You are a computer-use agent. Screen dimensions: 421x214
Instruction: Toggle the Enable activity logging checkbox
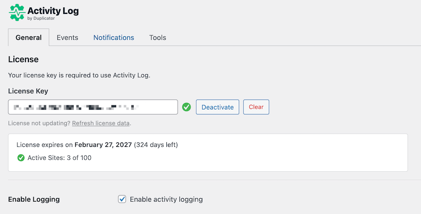pos(122,199)
